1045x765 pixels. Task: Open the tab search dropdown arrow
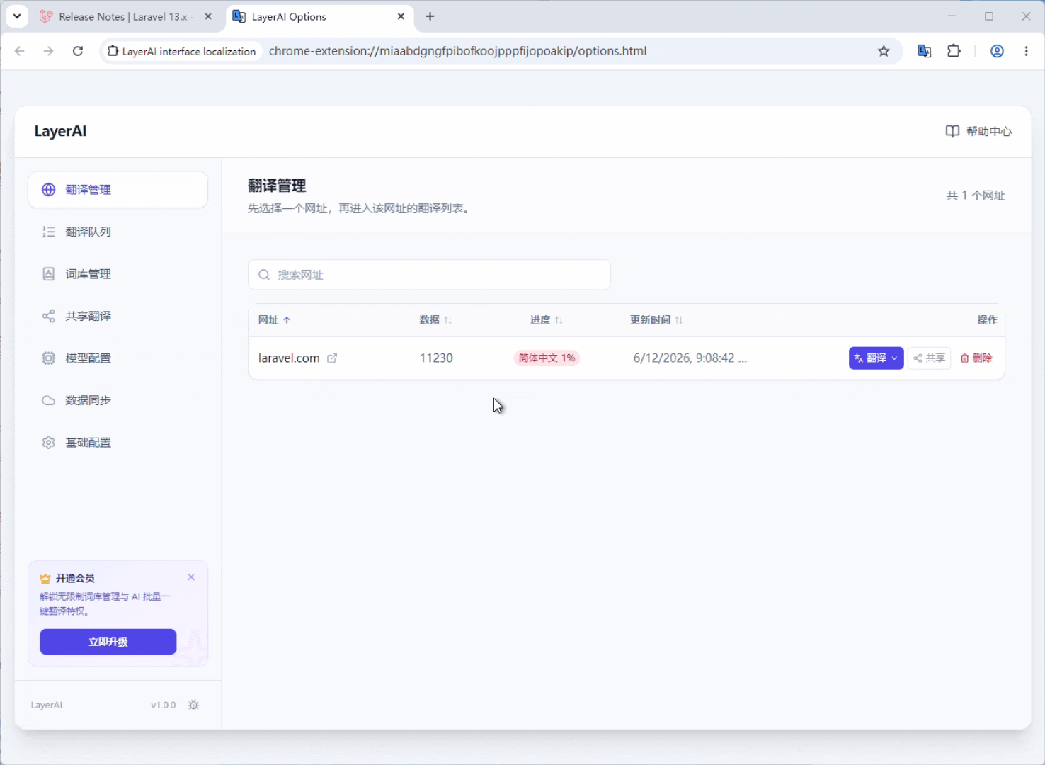[17, 16]
